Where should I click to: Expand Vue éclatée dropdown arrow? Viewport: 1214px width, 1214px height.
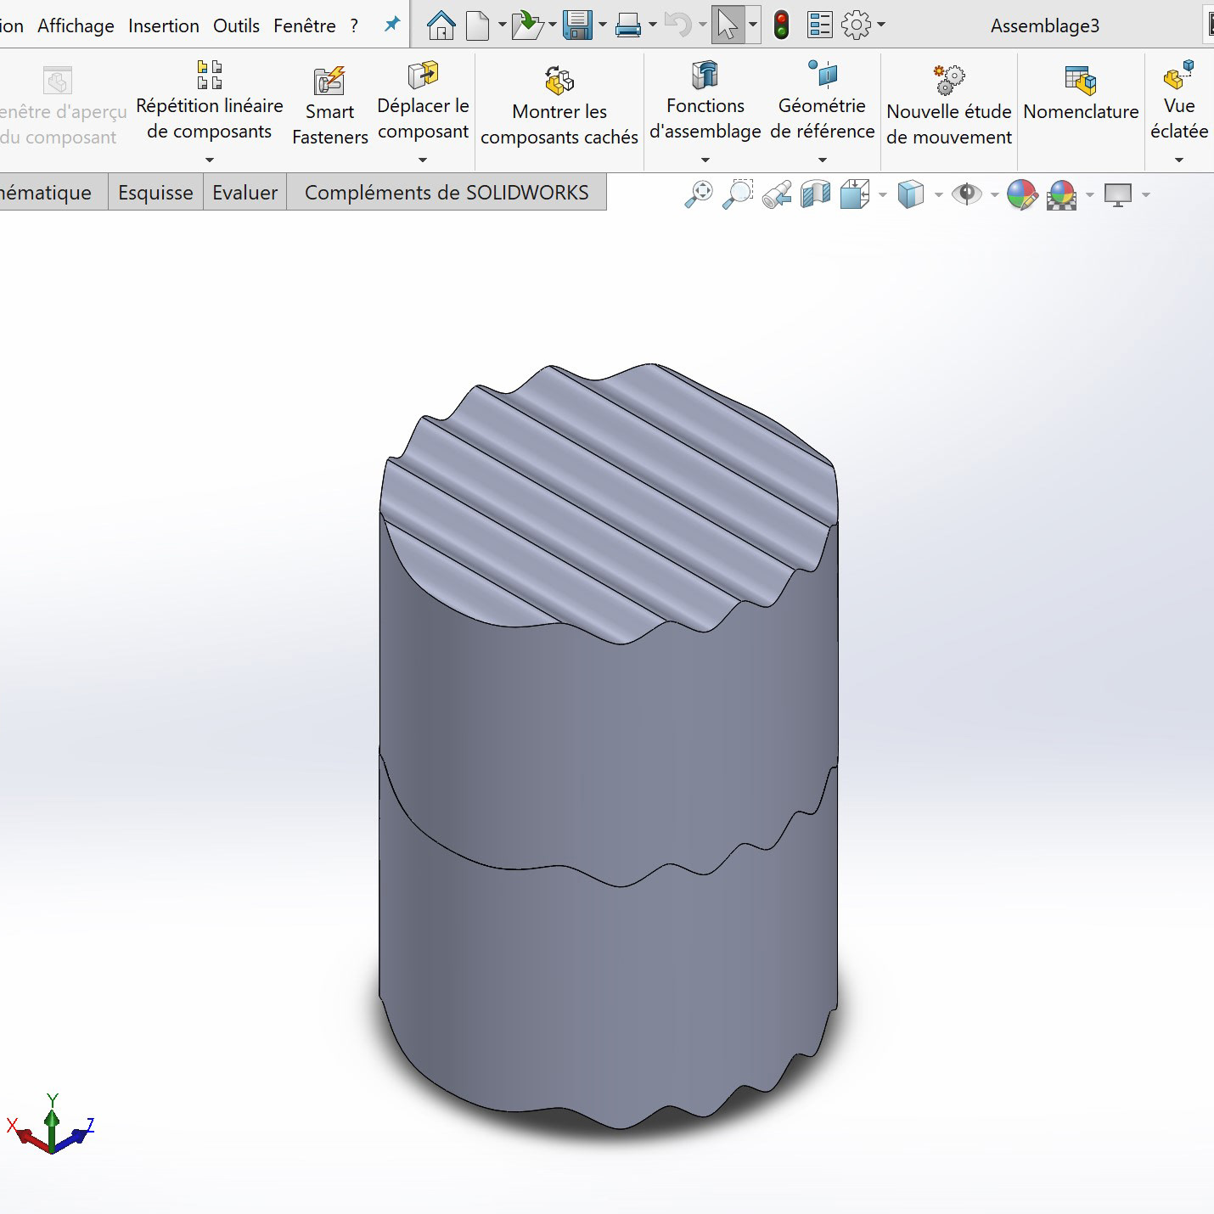[1179, 160]
